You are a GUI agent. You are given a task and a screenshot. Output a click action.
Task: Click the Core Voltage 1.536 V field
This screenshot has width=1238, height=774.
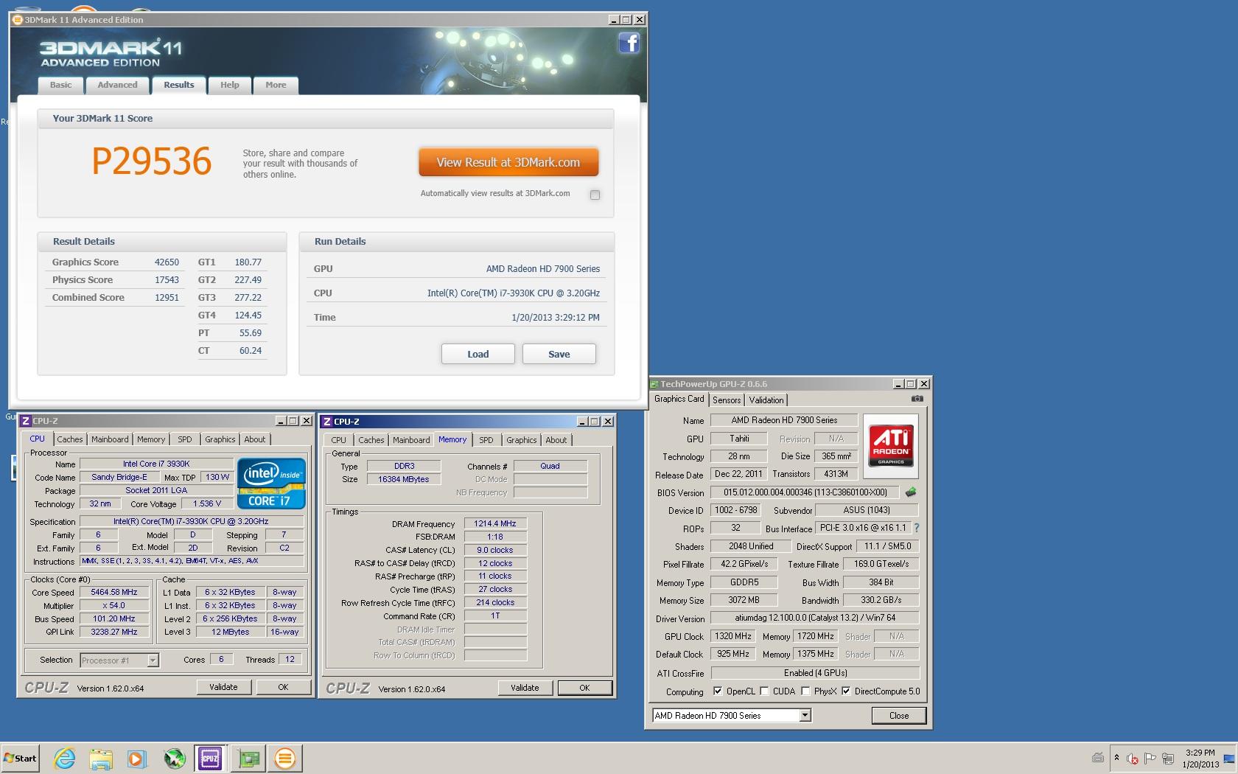tap(206, 504)
